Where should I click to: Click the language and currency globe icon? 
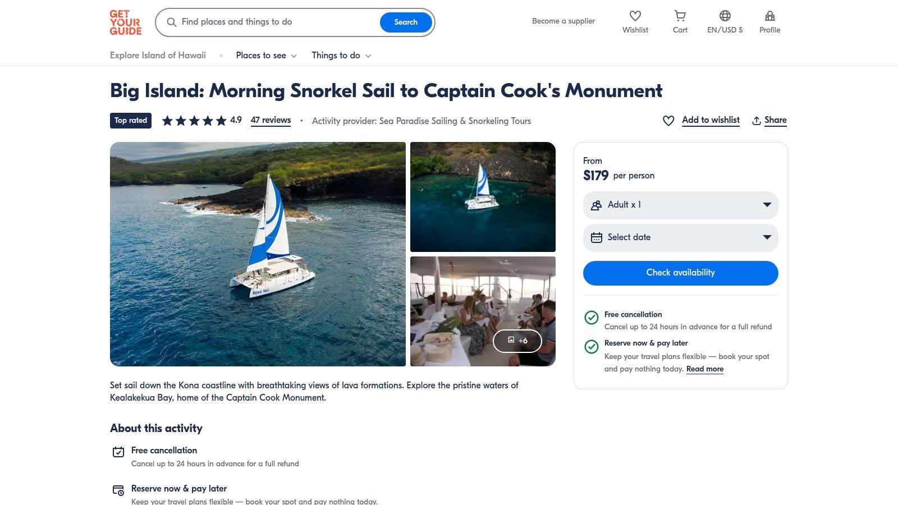pos(725,16)
